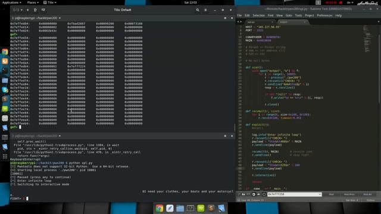The image size is (381, 214).
Task: Open Sublime Text Project menu
Action: click(x=310, y=15)
